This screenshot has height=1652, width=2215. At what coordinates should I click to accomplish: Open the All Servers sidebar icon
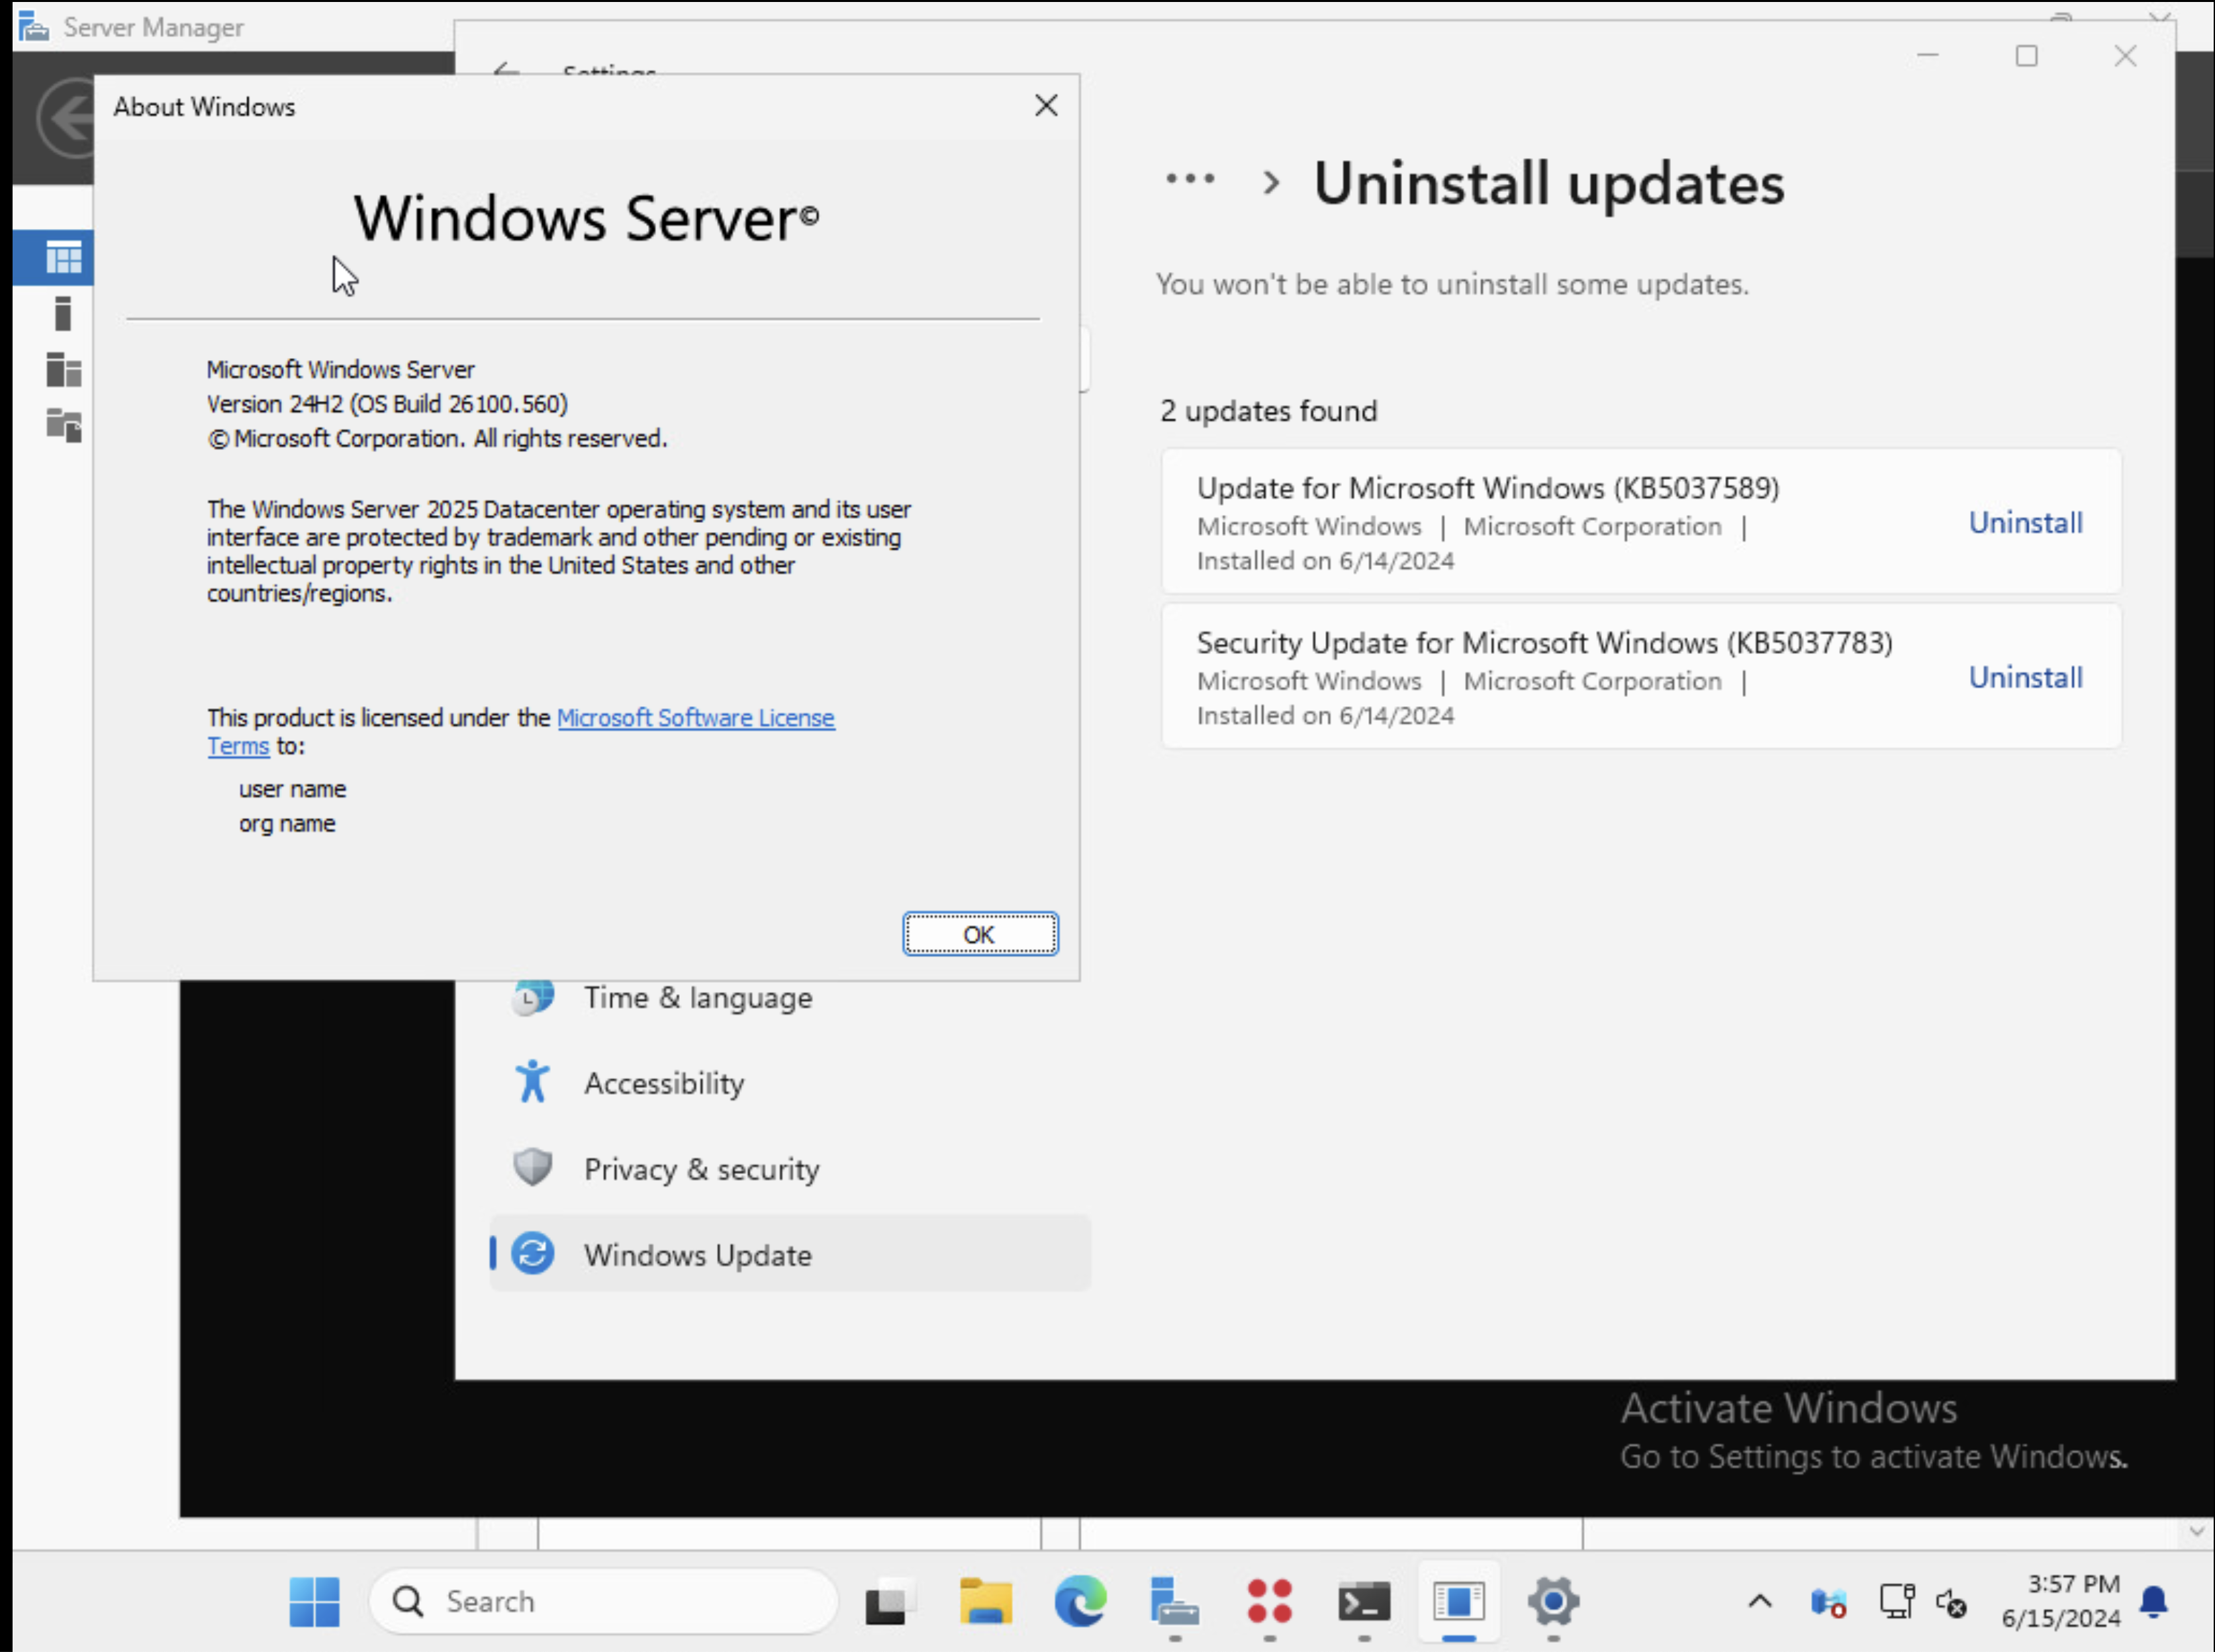(x=63, y=370)
